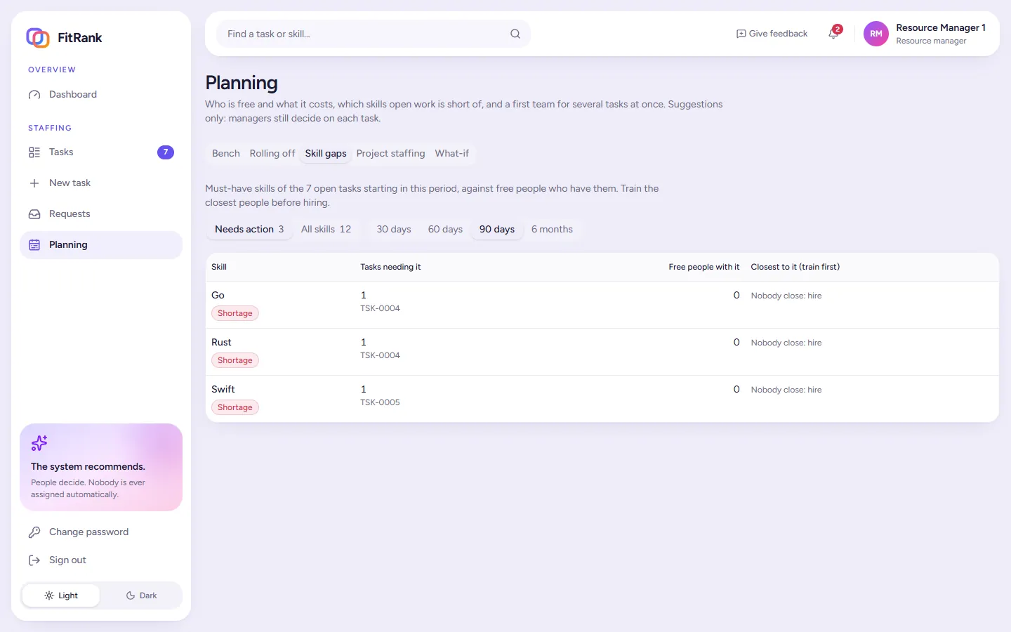Viewport: 1011px width, 632px height.
Task: Click the Change password label
Action: (88, 532)
